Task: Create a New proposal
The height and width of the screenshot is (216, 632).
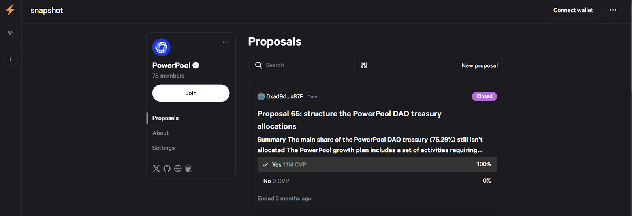Action: [480, 65]
